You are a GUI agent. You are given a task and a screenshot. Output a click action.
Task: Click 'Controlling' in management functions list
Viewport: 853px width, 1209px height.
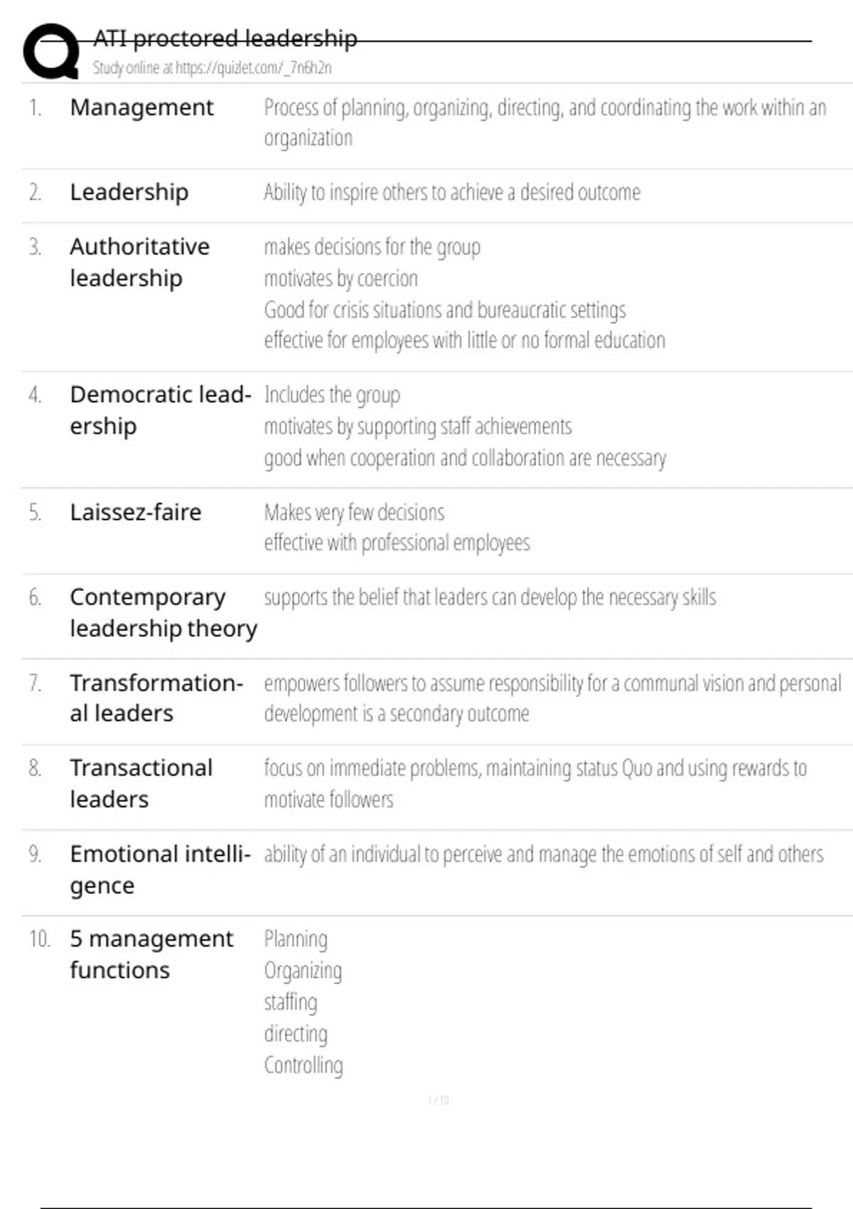pos(304,1065)
